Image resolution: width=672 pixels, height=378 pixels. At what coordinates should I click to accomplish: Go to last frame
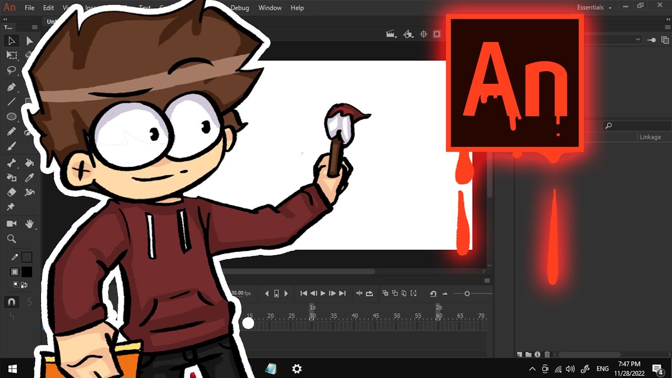[x=342, y=293]
